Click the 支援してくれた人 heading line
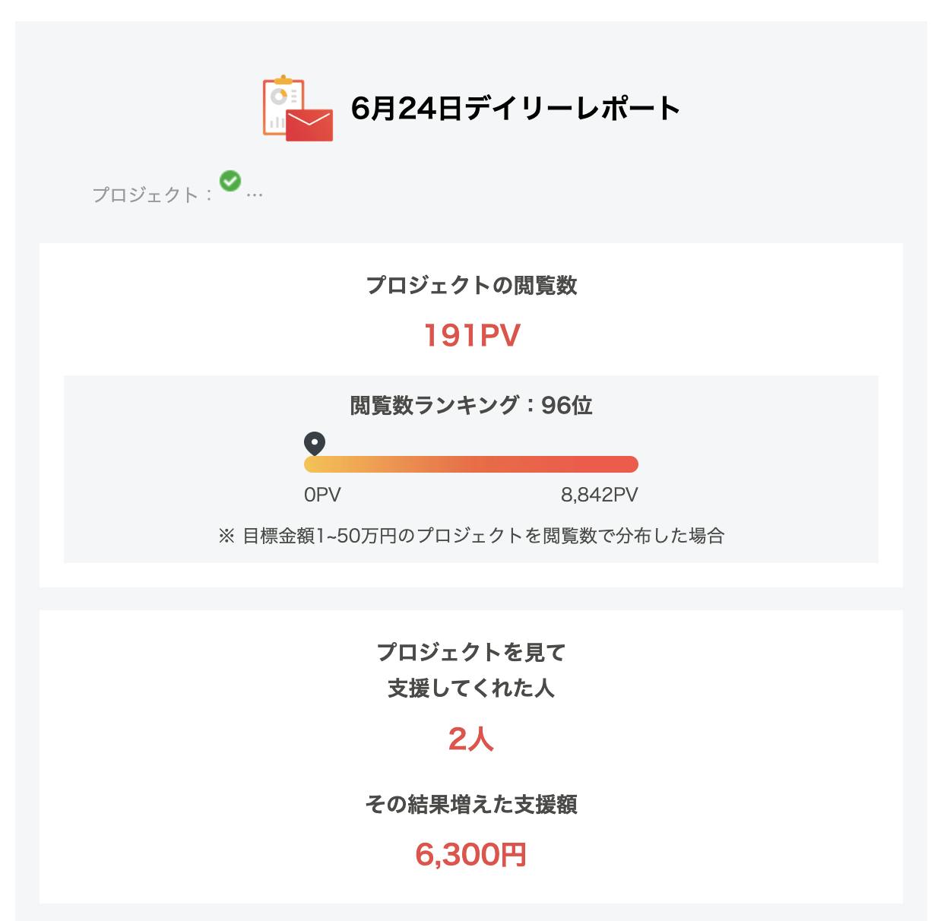The height and width of the screenshot is (921, 947). 471,688
